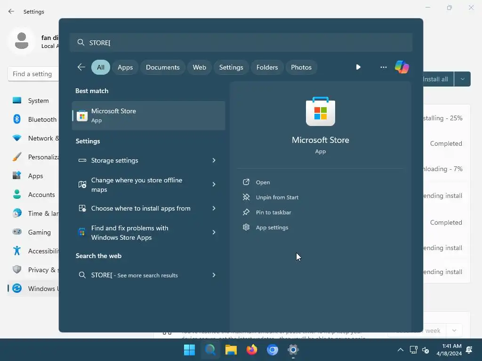Click the magnifier icon in search box

81,42
